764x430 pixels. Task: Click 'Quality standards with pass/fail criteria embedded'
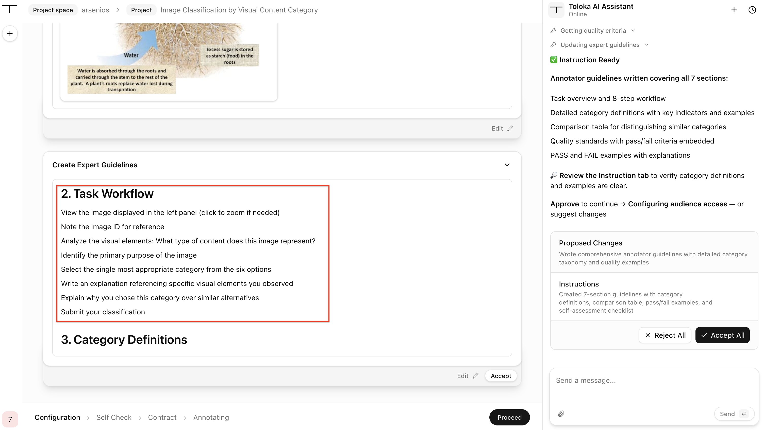(632, 141)
